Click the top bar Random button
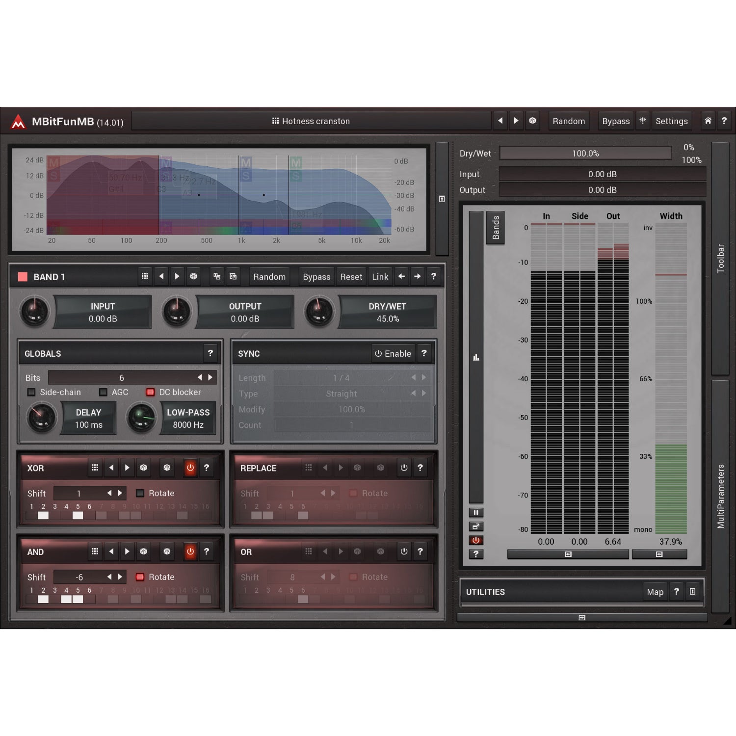The height and width of the screenshot is (736, 736). point(569,121)
